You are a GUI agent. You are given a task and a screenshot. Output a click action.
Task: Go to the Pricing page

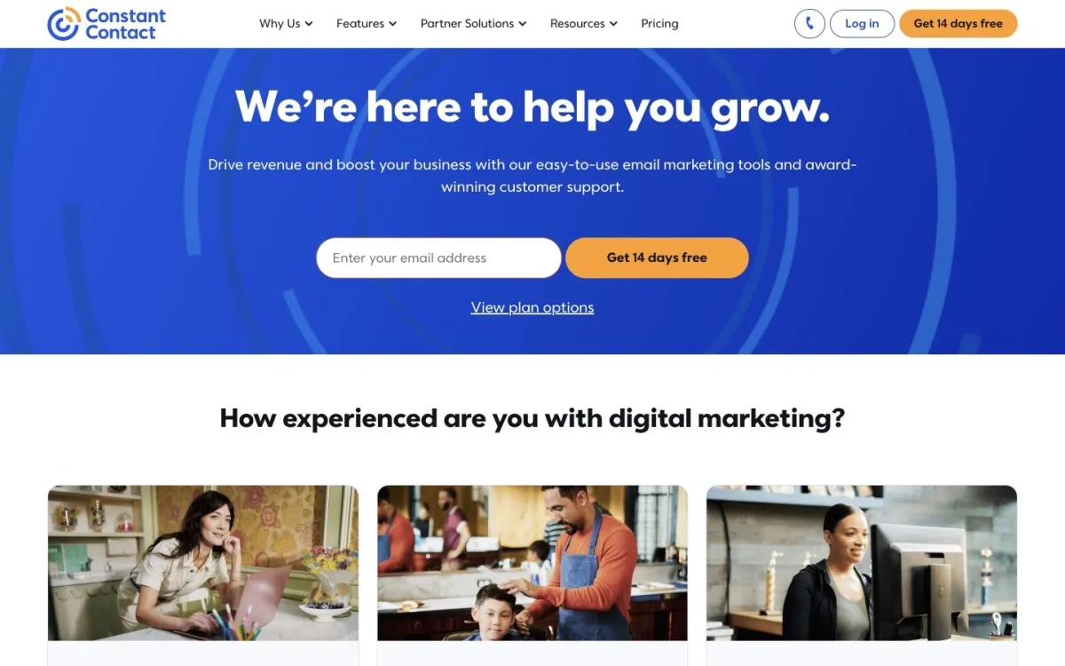(x=659, y=24)
